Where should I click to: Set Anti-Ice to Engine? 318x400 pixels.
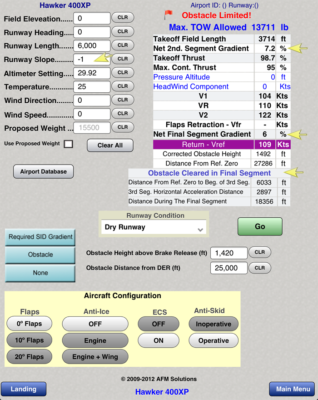coord(95,340)
